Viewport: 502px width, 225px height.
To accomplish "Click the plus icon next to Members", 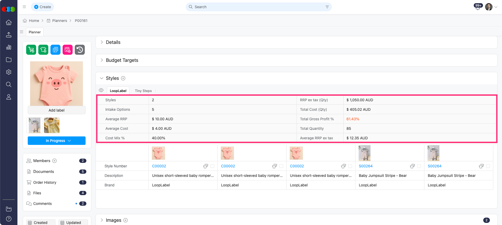I will point(55,161).
